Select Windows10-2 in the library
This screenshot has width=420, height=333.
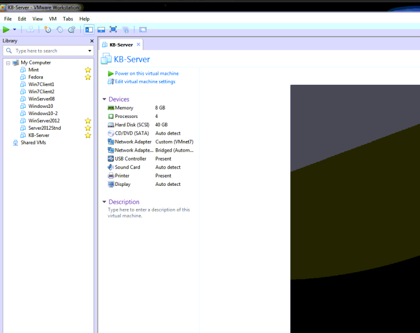tap(43, 113)
